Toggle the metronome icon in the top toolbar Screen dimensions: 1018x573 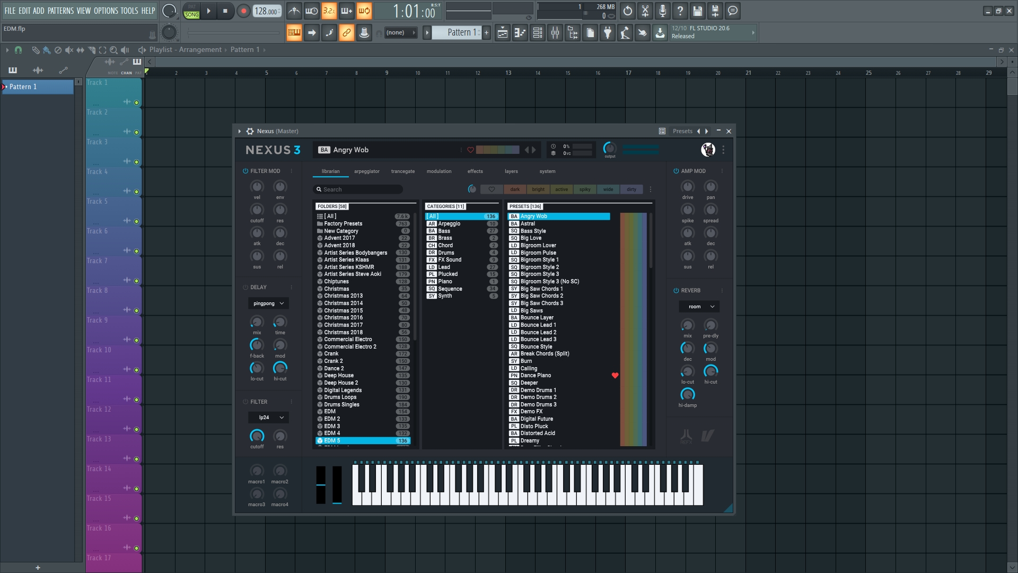[x=294, y=11]
